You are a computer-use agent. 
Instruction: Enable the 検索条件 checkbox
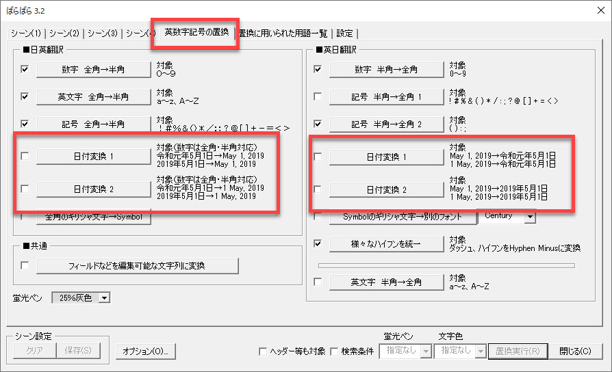click(334, 351)
